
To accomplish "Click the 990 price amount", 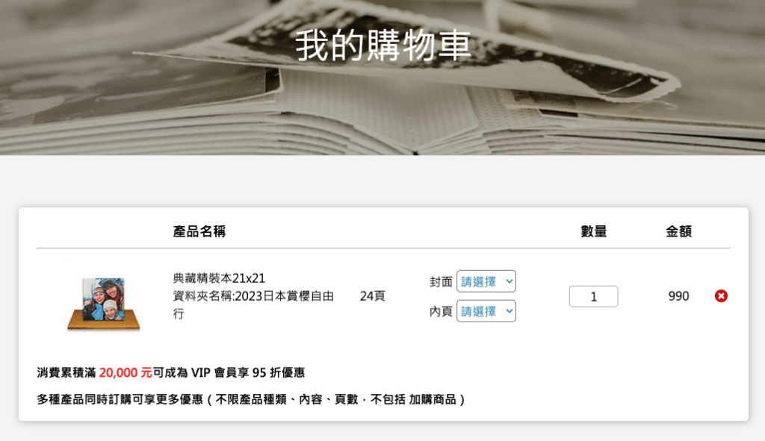I will (678, 296).
